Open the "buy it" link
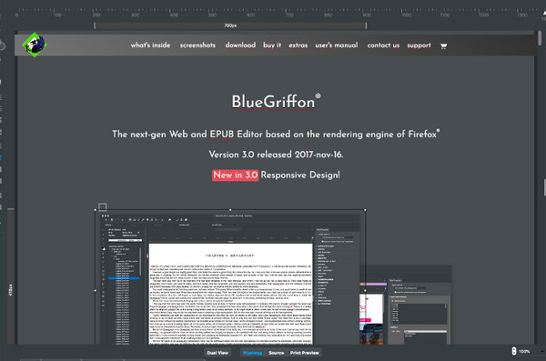 pos(272,45)
